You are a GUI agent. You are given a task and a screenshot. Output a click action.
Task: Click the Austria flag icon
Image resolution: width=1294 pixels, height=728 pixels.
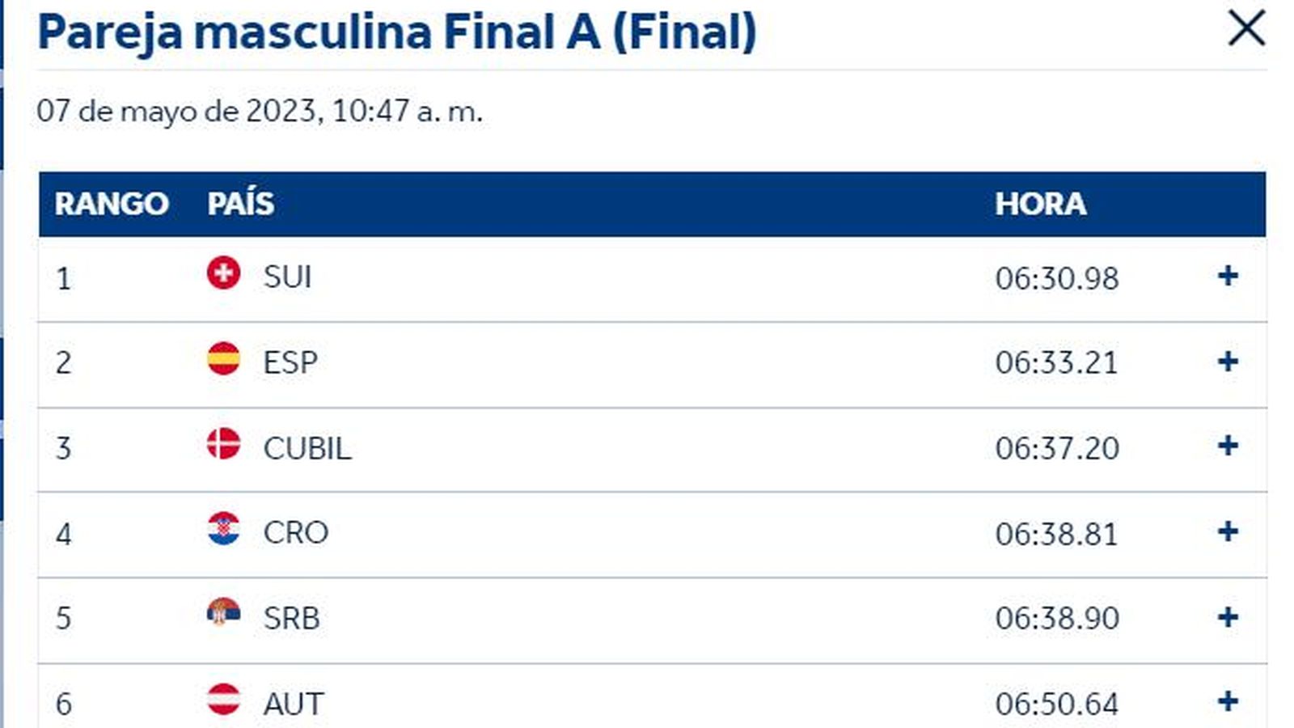click(x=223, y=699)
